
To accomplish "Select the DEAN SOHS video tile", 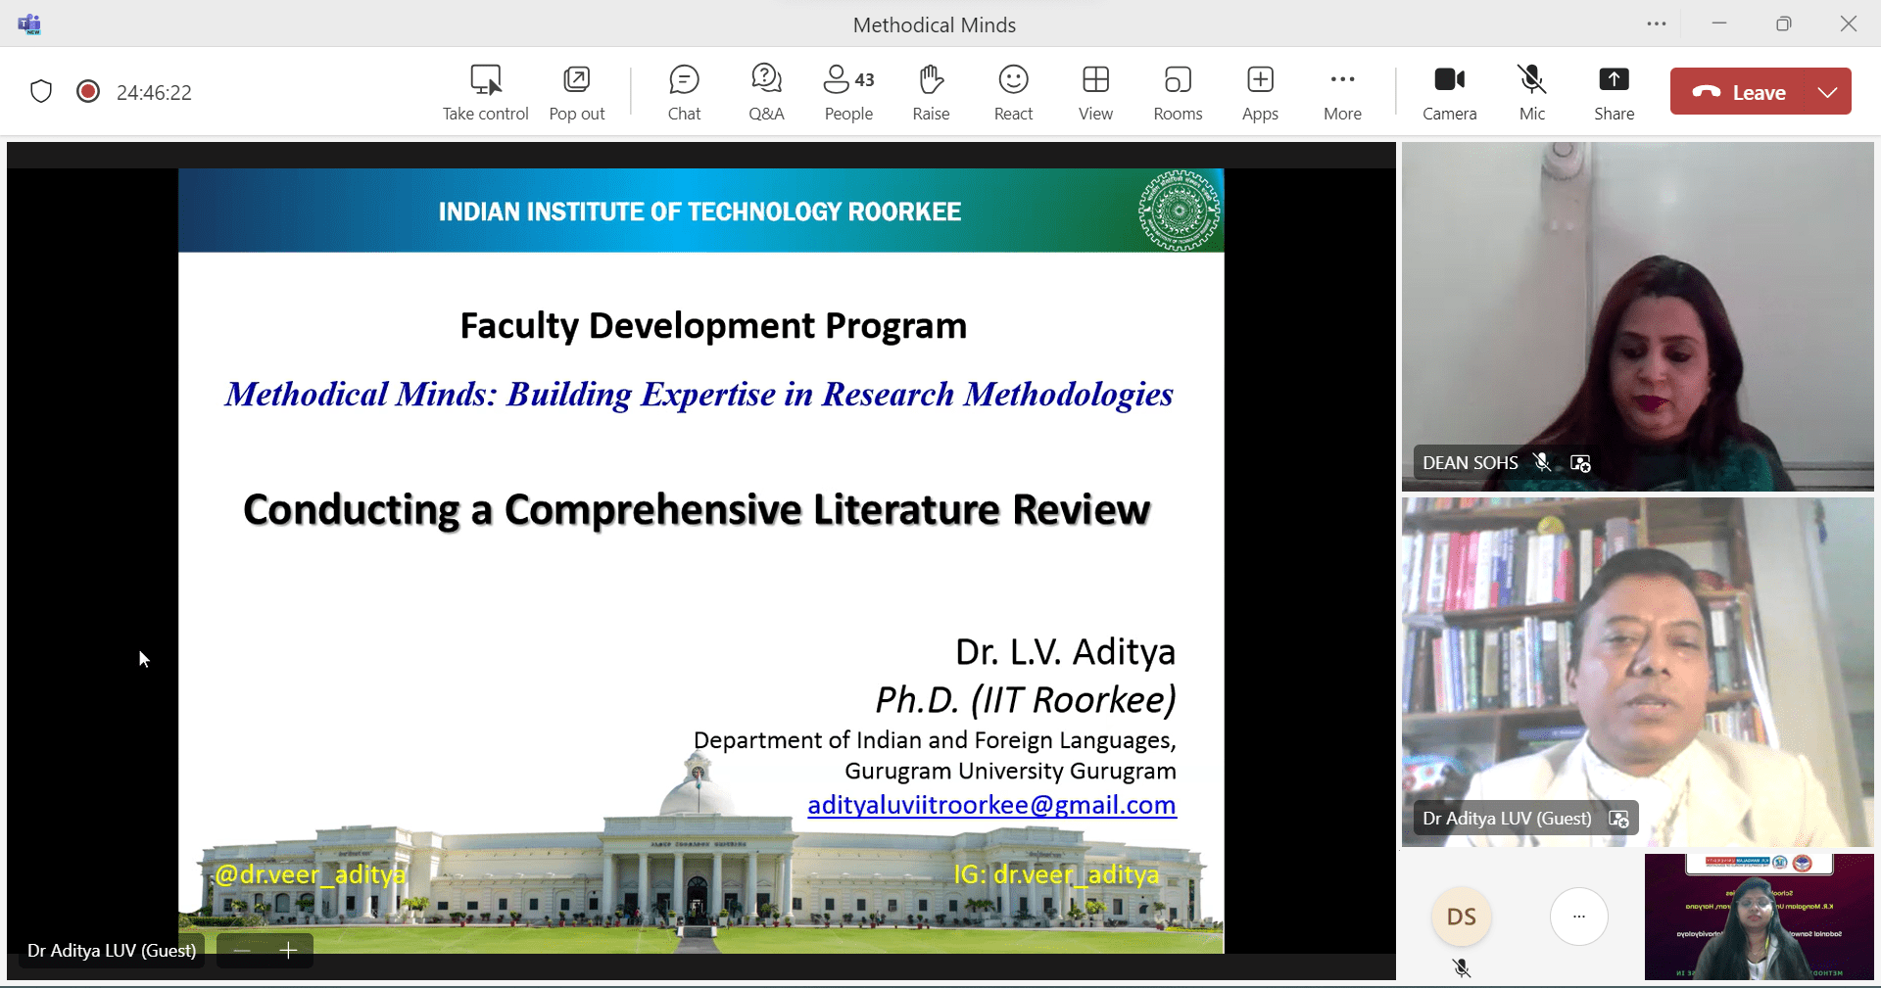I will coord(1637,315).
